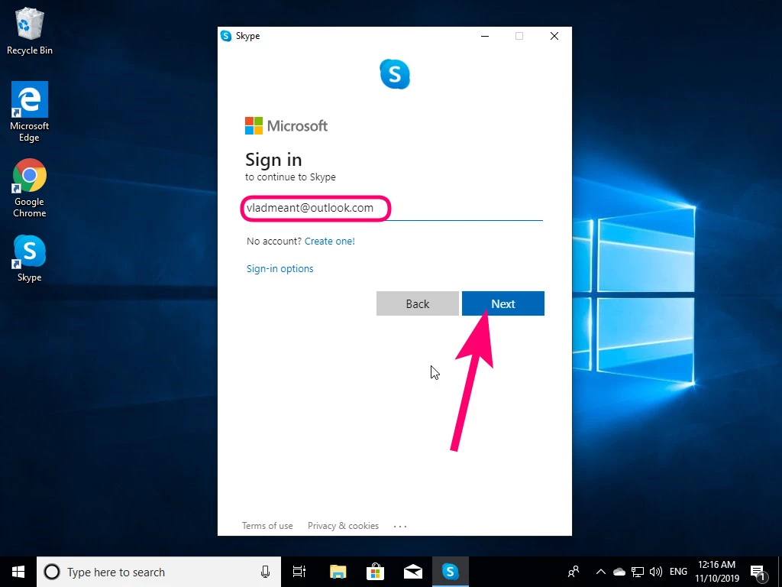Open File Explorer from the taskbar
This screenshot has height=587, width=782.
[x=338, y=572]
